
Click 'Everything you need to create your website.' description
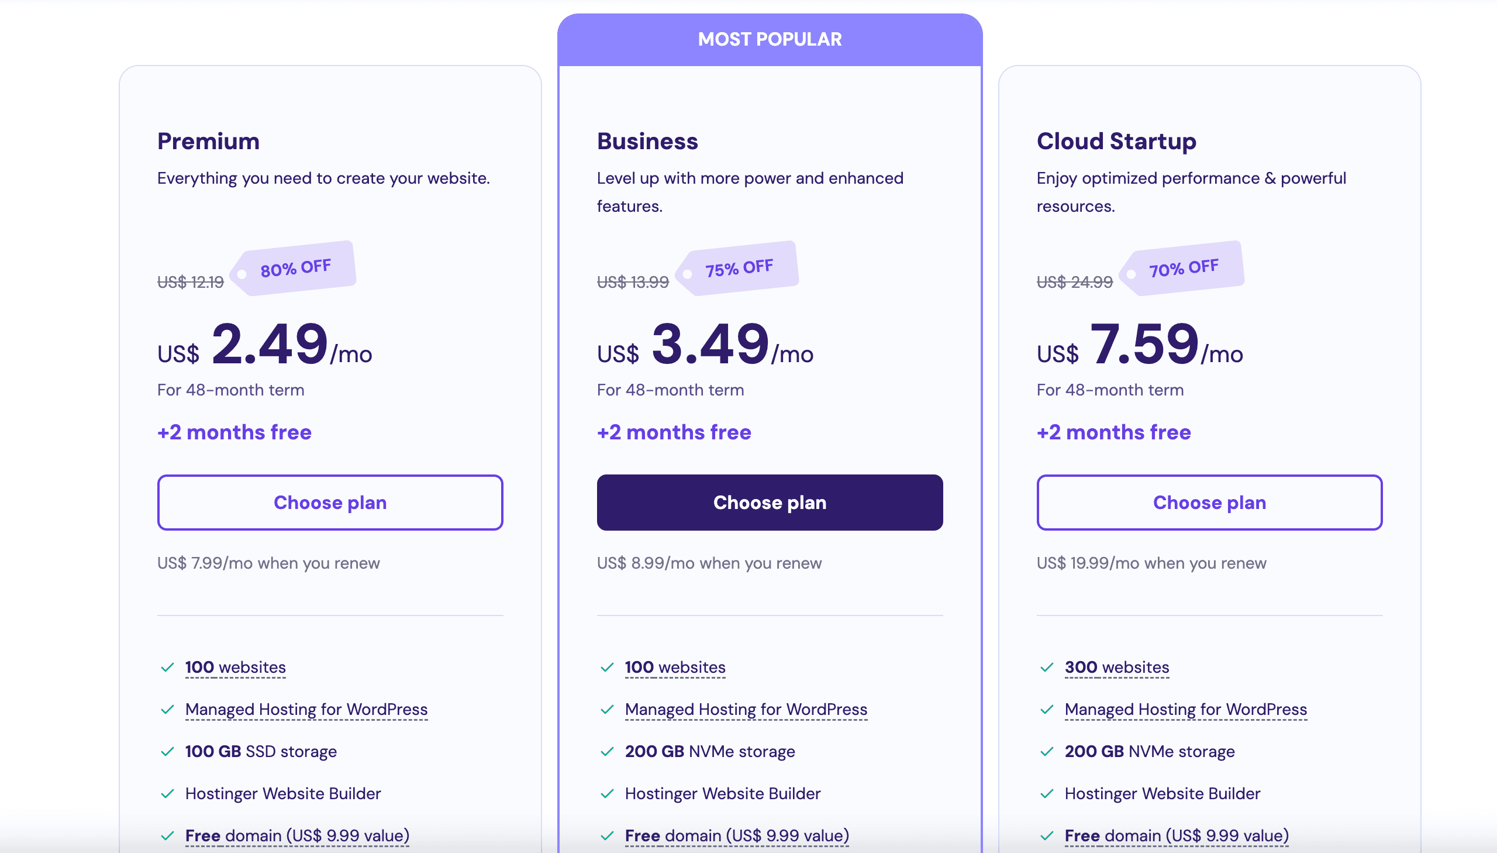pyautogui.click(x=324, y=178)
